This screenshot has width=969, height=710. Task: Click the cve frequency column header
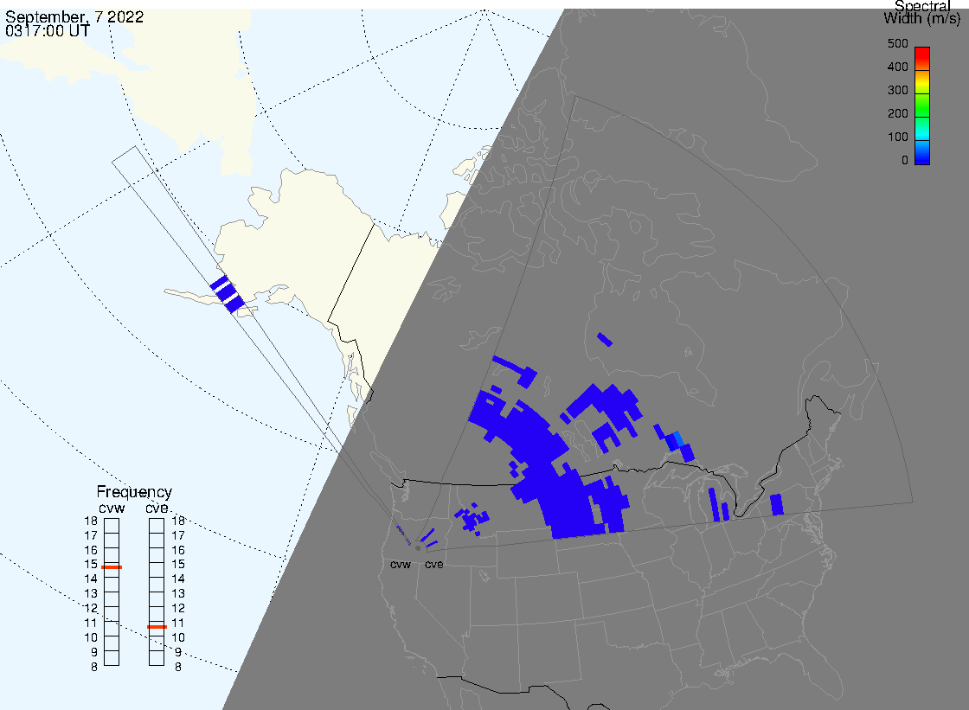(157, 508)
